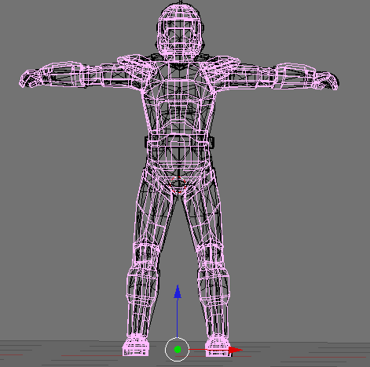Screen dimensions: 370x367
Task: Click the green Y-axis manipulator dot
Action: (x=178, y=350)
